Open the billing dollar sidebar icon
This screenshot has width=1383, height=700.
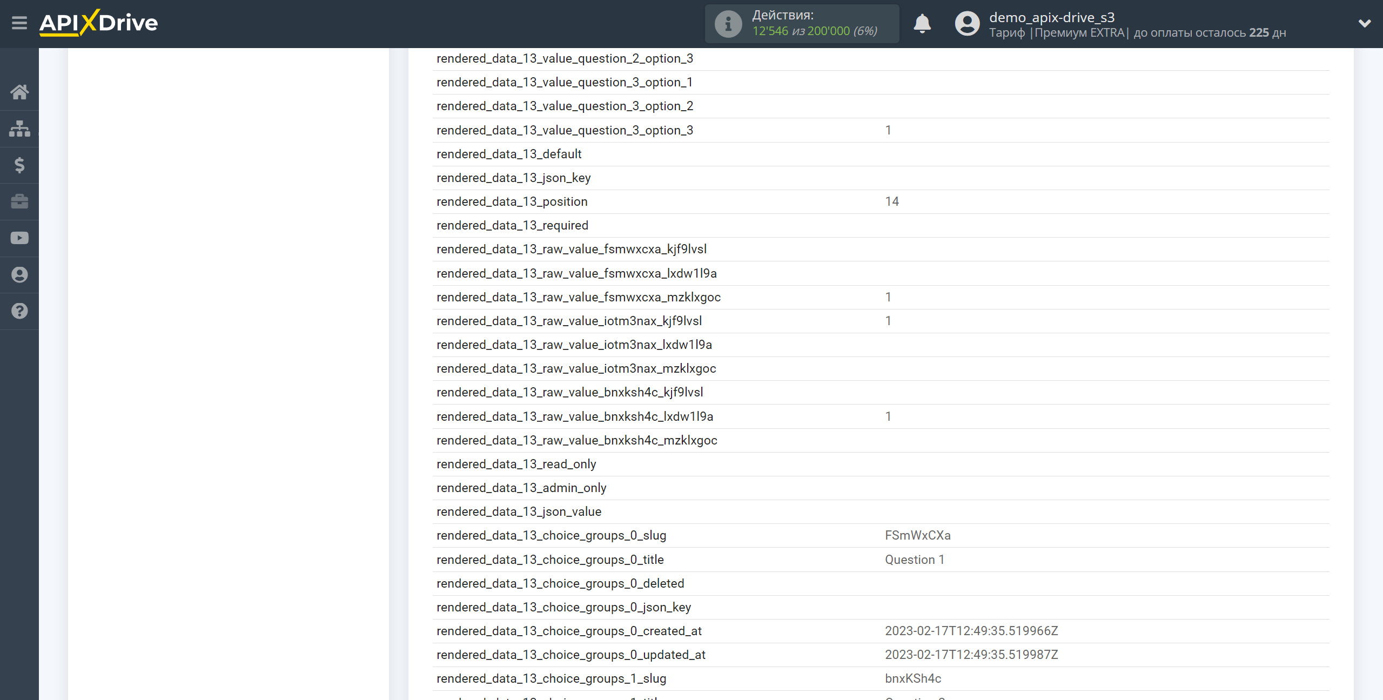coord(19,165)
